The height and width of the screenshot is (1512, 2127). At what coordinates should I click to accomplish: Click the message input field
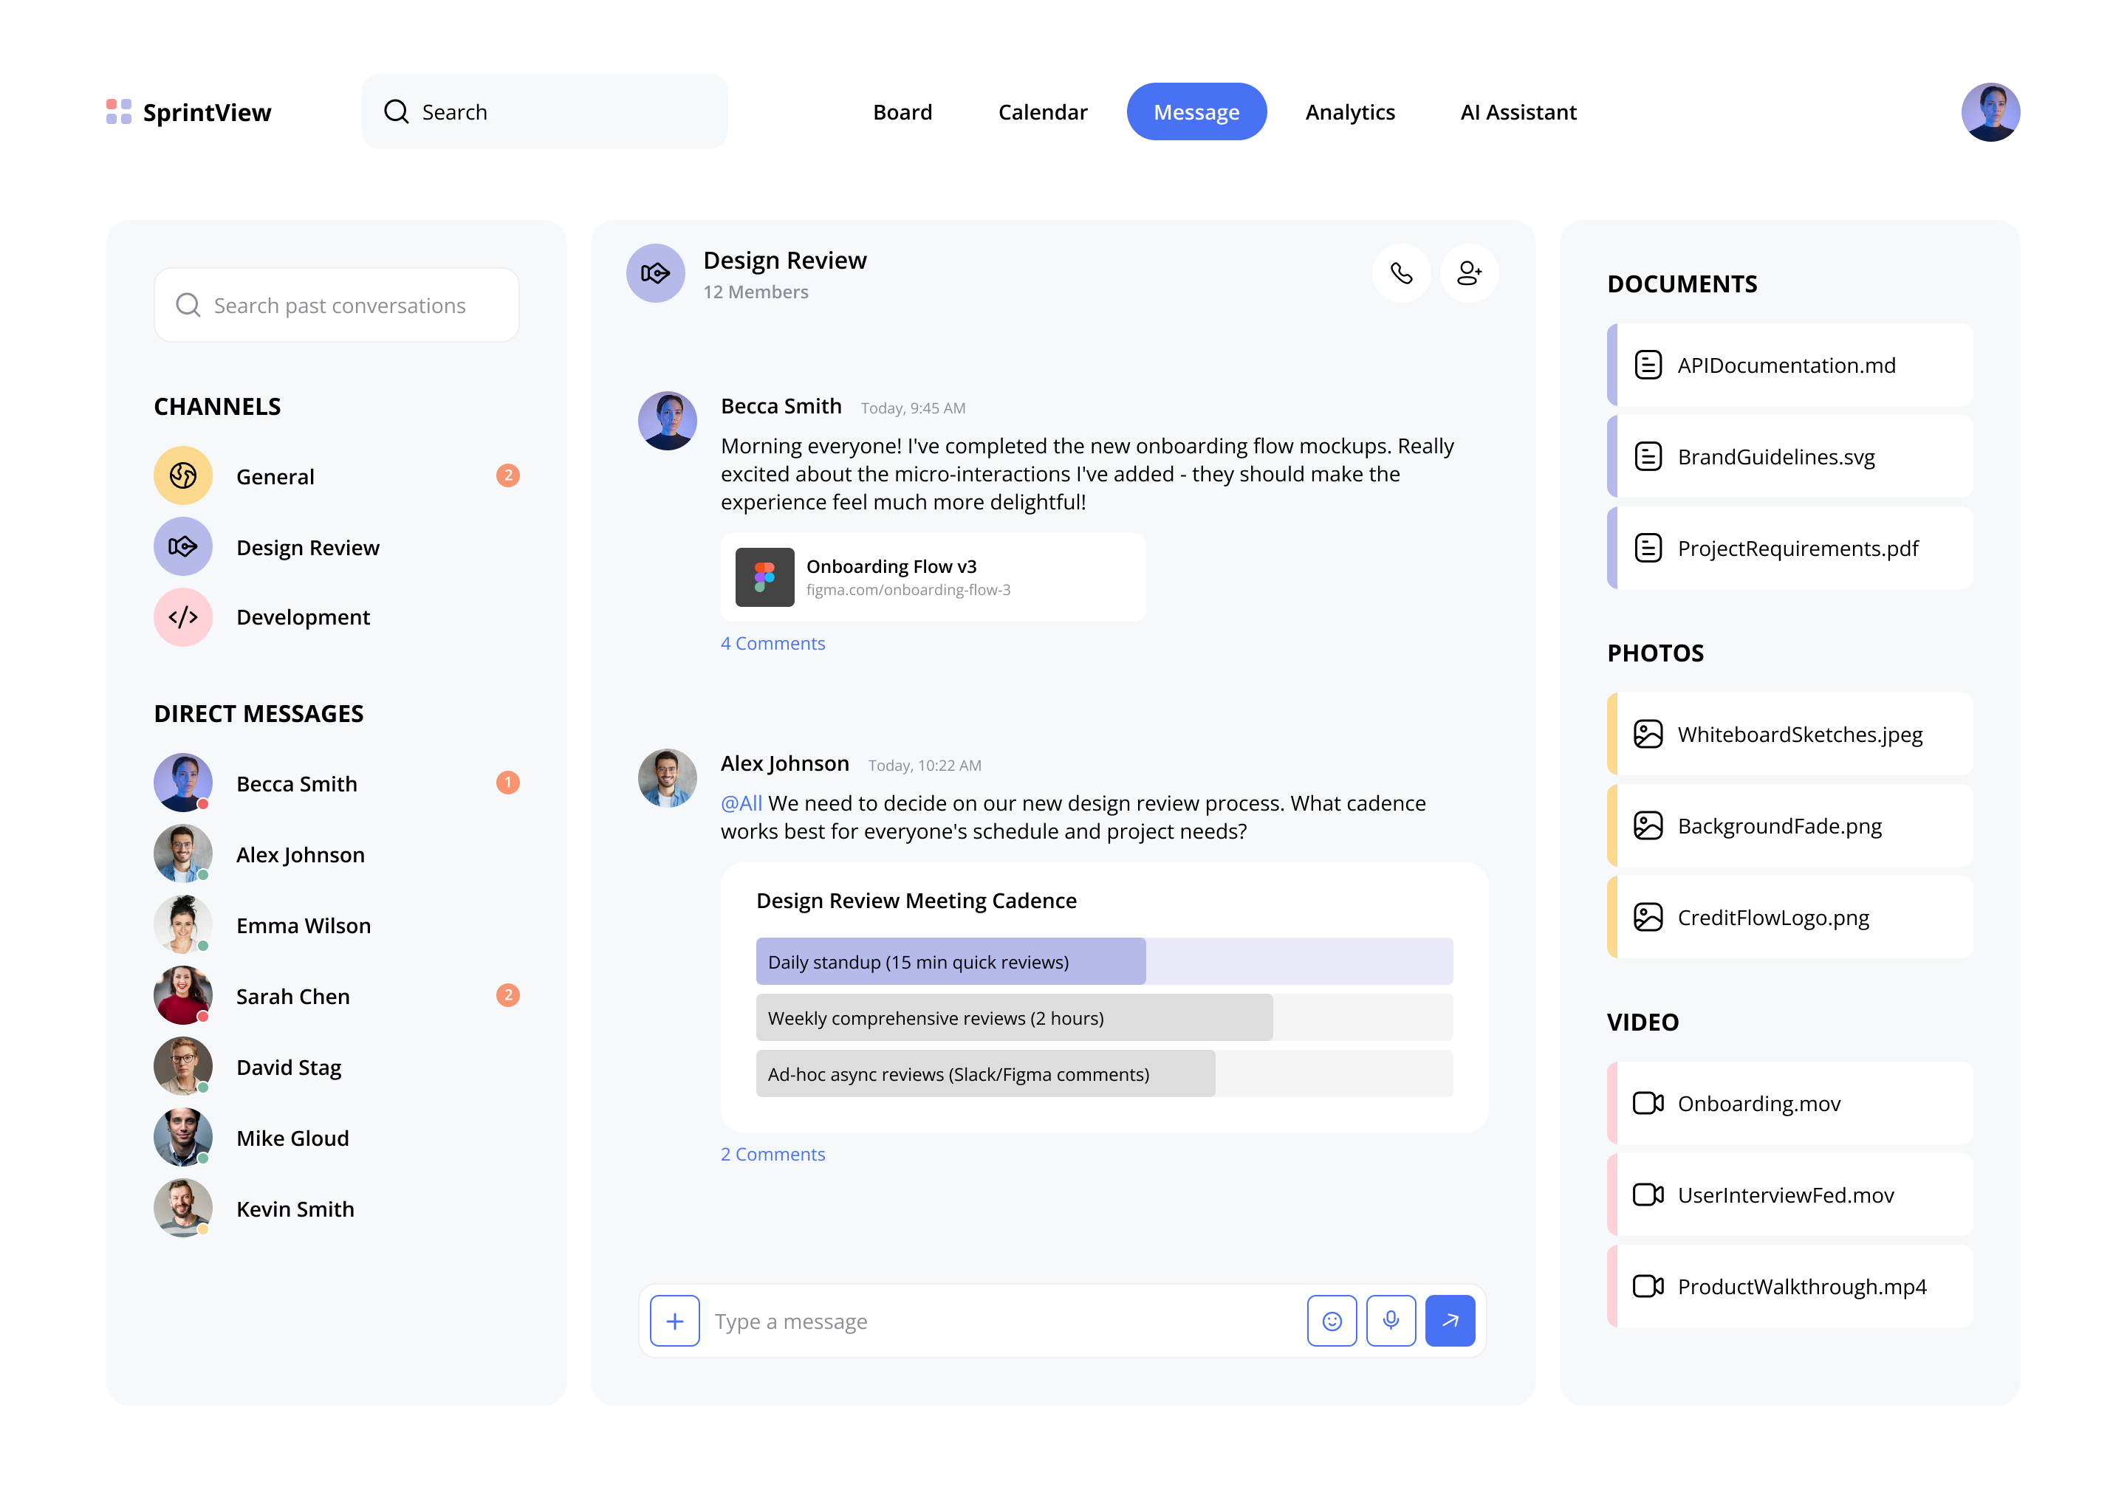coord(931,1320)
